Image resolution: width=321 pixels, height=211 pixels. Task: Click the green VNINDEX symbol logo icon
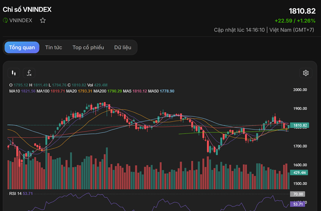pos(5,20)
